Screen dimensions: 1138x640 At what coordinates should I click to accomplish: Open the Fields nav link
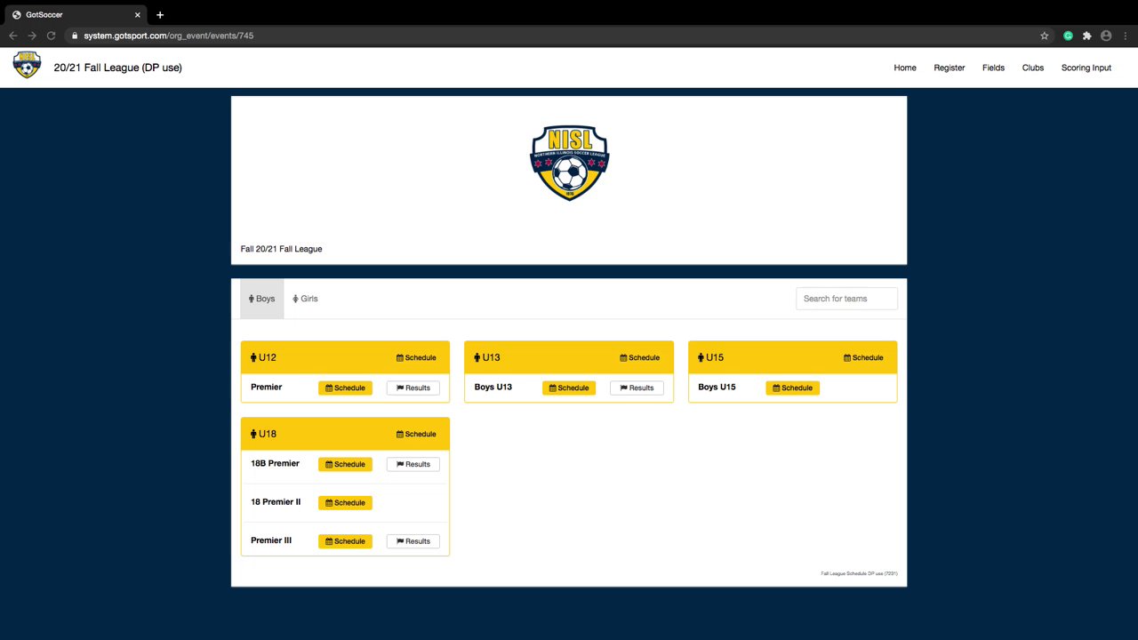tap(993, 68)
